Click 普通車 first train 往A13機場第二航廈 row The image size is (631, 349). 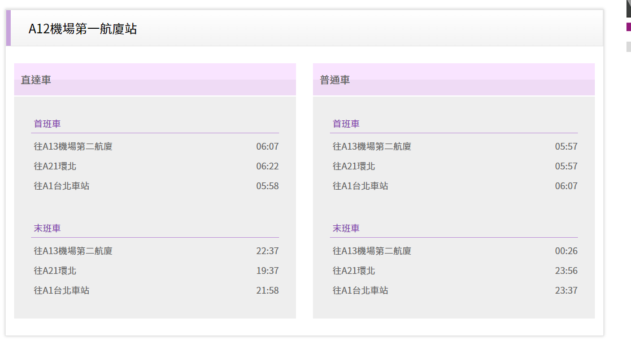click(x=454, y=146)
